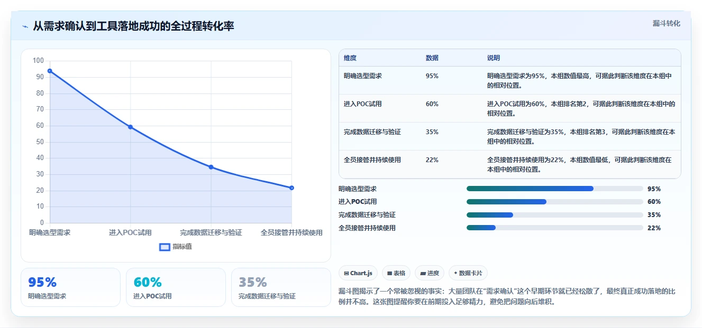Click the 全员接管并持续使用 table row name
The height and width of the screenshot is (328, 702).
(x=372, y=160)
